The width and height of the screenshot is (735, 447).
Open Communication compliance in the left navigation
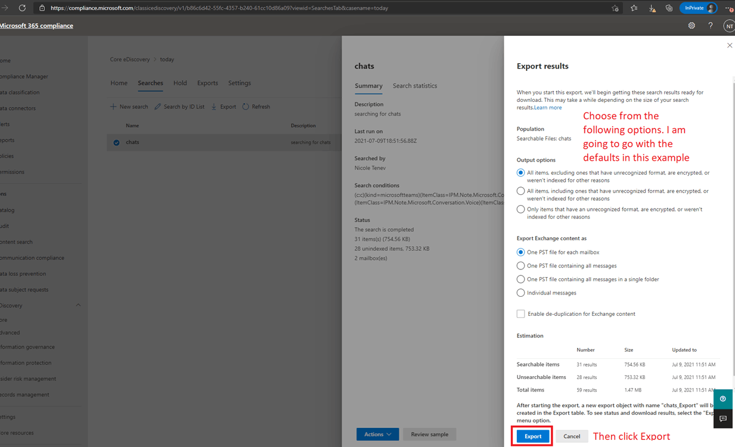32,258
